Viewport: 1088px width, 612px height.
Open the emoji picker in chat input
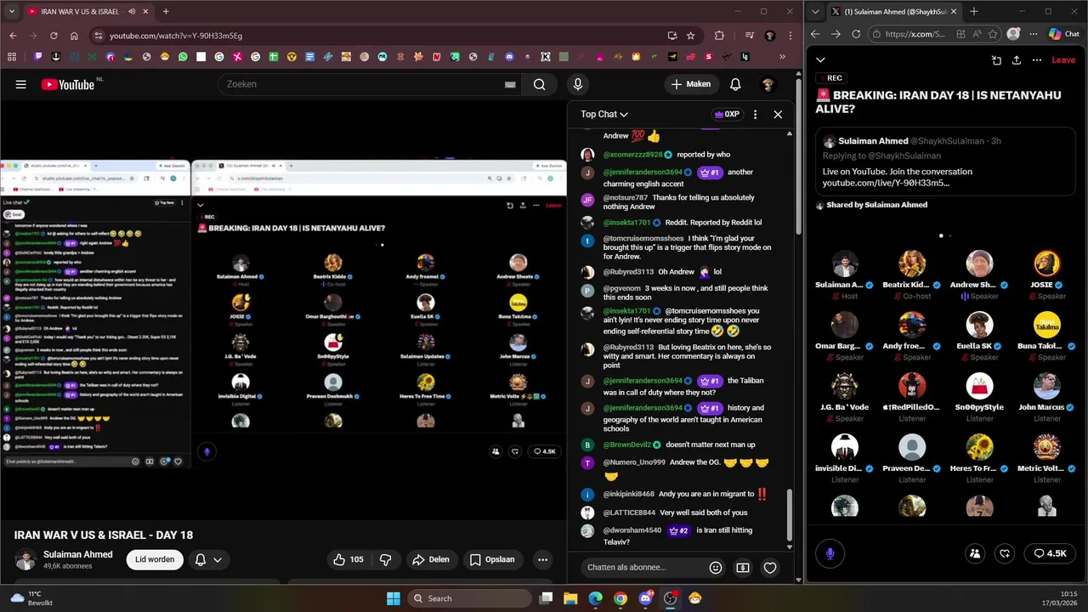click(716, 567)
